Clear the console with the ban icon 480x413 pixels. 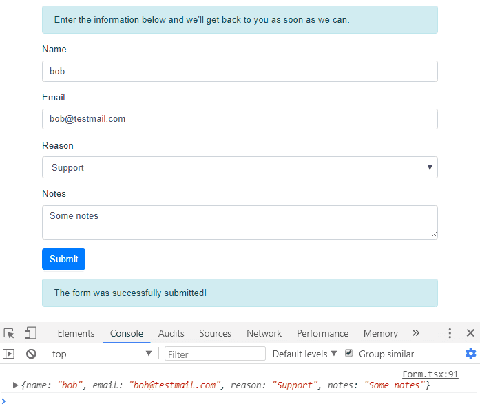pyautogui.click(x=31, y=354)
